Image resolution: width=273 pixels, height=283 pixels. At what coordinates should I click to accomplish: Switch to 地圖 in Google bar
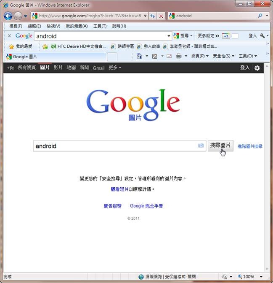pos(71,67)
